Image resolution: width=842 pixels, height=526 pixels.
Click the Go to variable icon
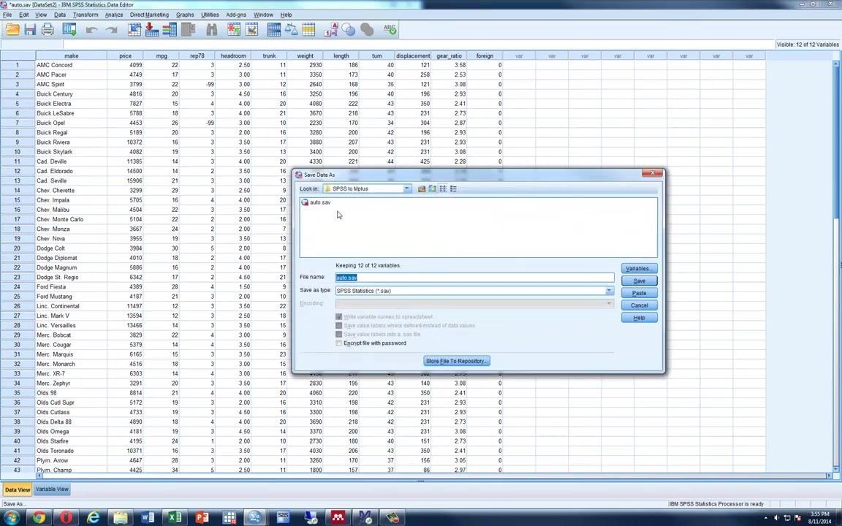[152, 29]
